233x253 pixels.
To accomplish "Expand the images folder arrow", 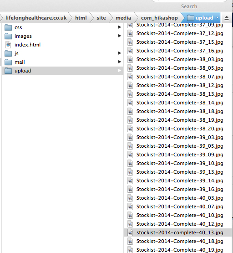I will [120, 36].
